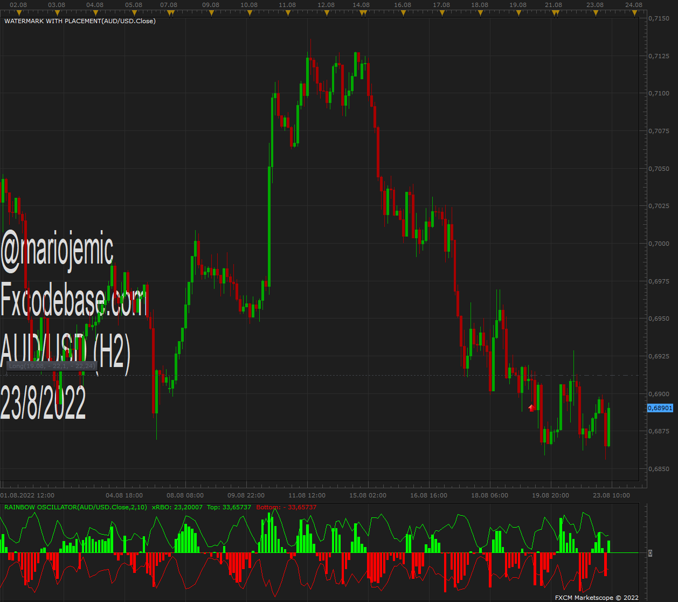Click the 01.08.2022 12:00 time label

tap(27, 495)
